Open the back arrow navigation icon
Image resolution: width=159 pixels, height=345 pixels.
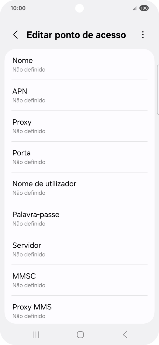tap(15, 35)
